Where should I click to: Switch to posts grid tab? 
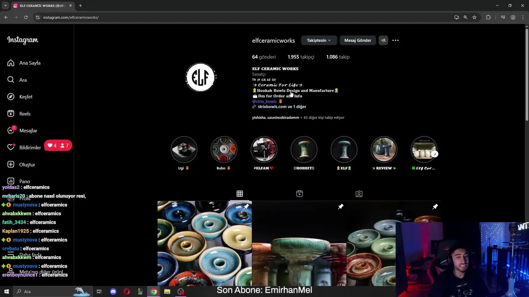pyautogui.click(x=240, y=193)
